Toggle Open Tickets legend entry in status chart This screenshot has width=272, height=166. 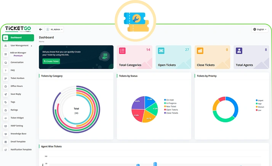tap(171, 110)
